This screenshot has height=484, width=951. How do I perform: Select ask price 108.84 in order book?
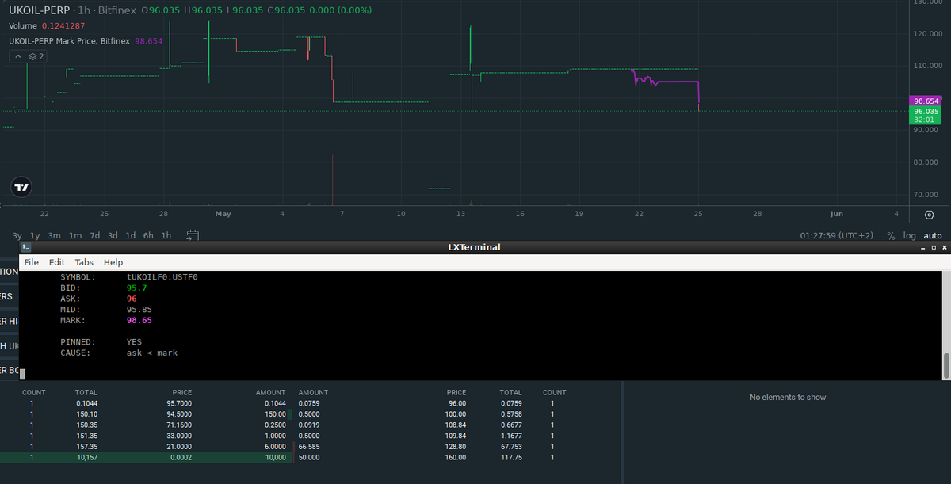pos(456,425)
